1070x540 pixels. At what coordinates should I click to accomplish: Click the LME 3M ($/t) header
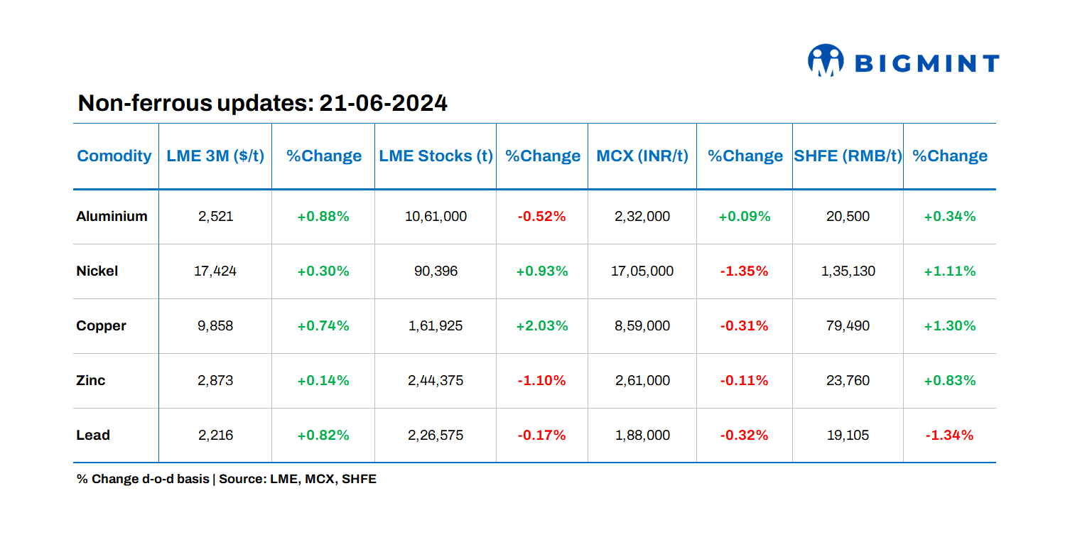[x=215, y=156]
